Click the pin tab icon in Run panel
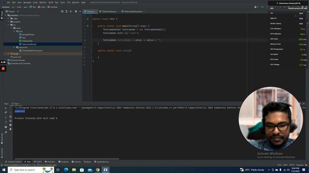 (6, 133)
